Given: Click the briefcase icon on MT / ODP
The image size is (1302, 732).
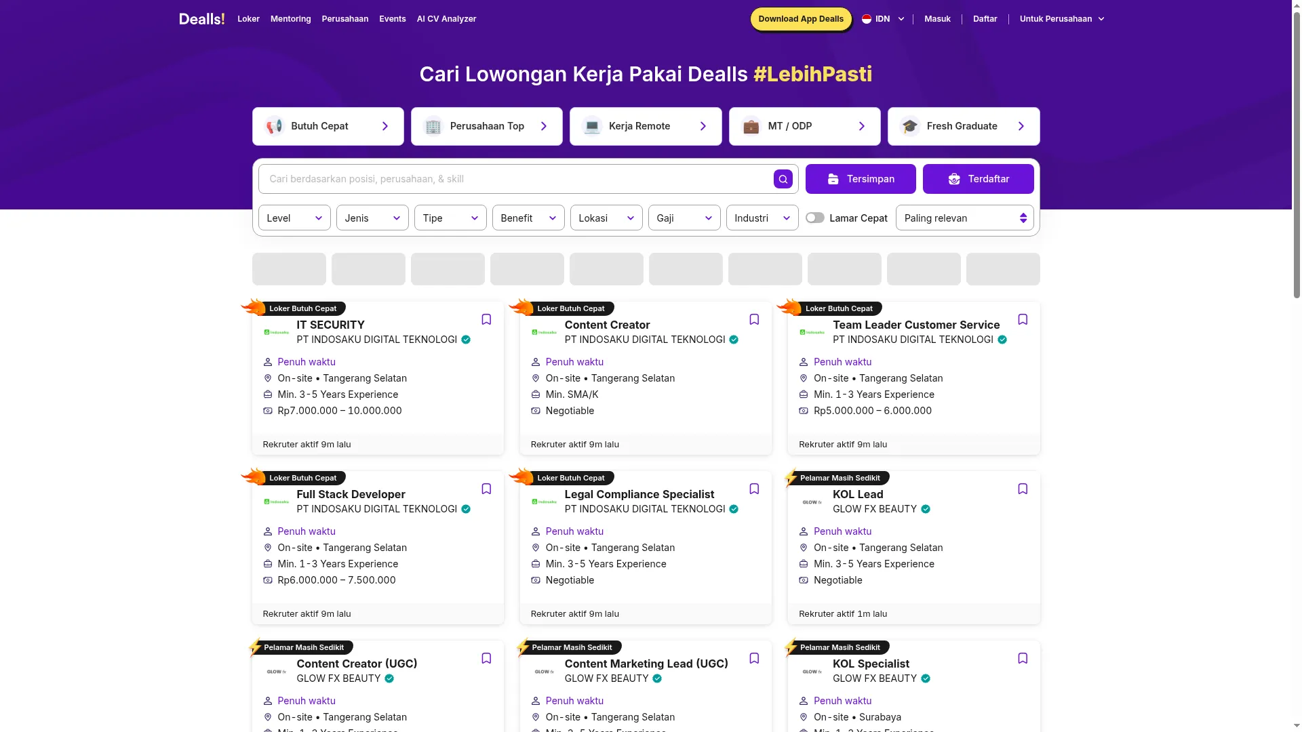Looking at the screenshot, I should coord(751,126).
